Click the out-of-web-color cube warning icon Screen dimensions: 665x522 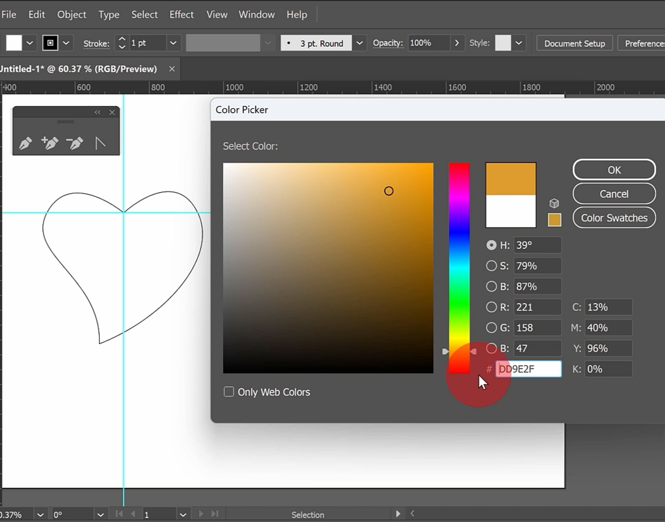click(554, 203)
